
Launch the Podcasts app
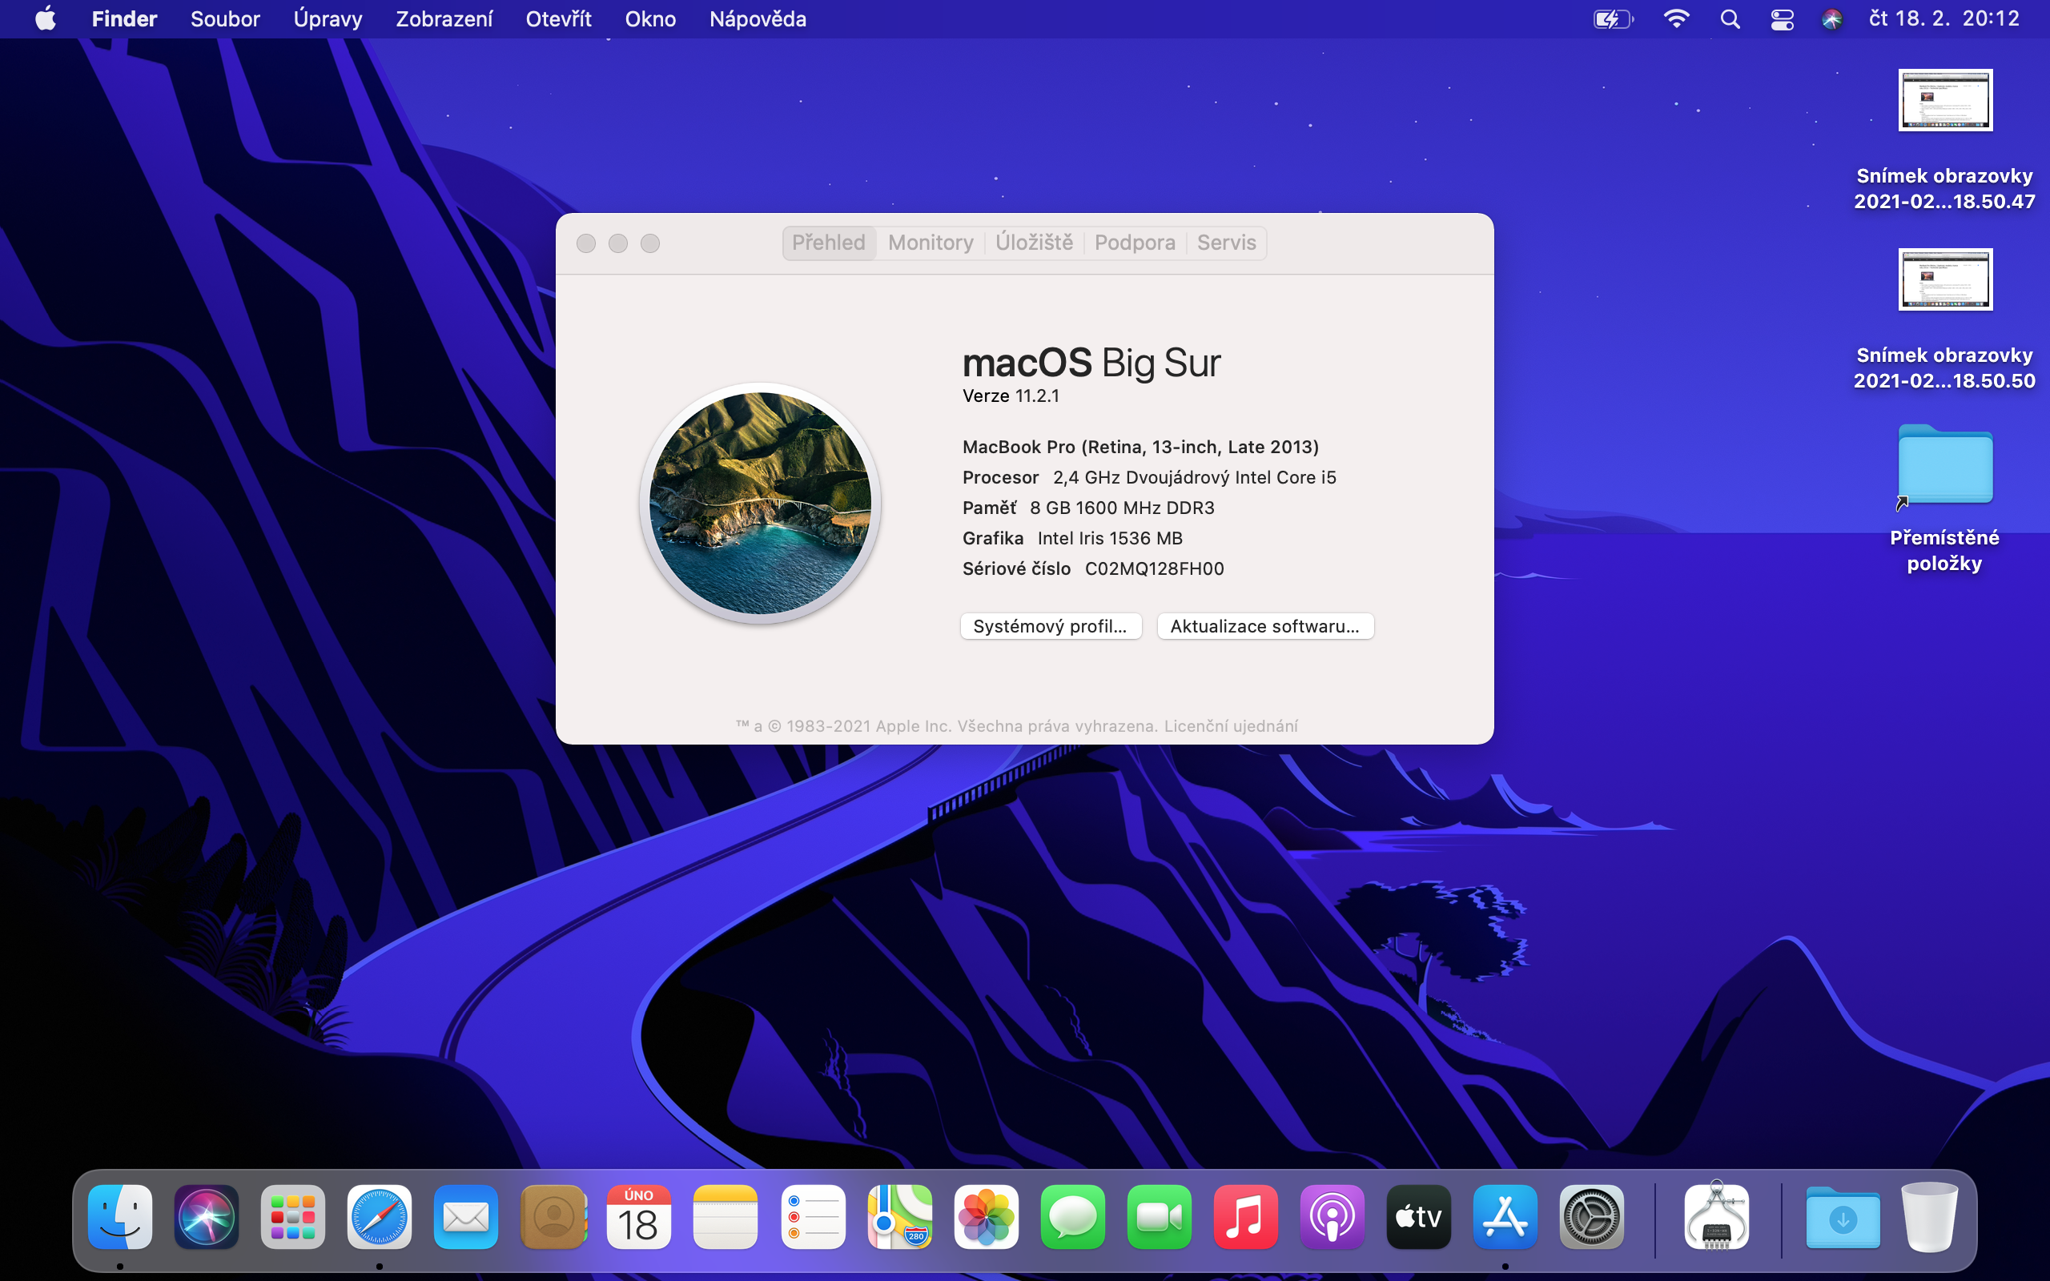(1332, 1218)
